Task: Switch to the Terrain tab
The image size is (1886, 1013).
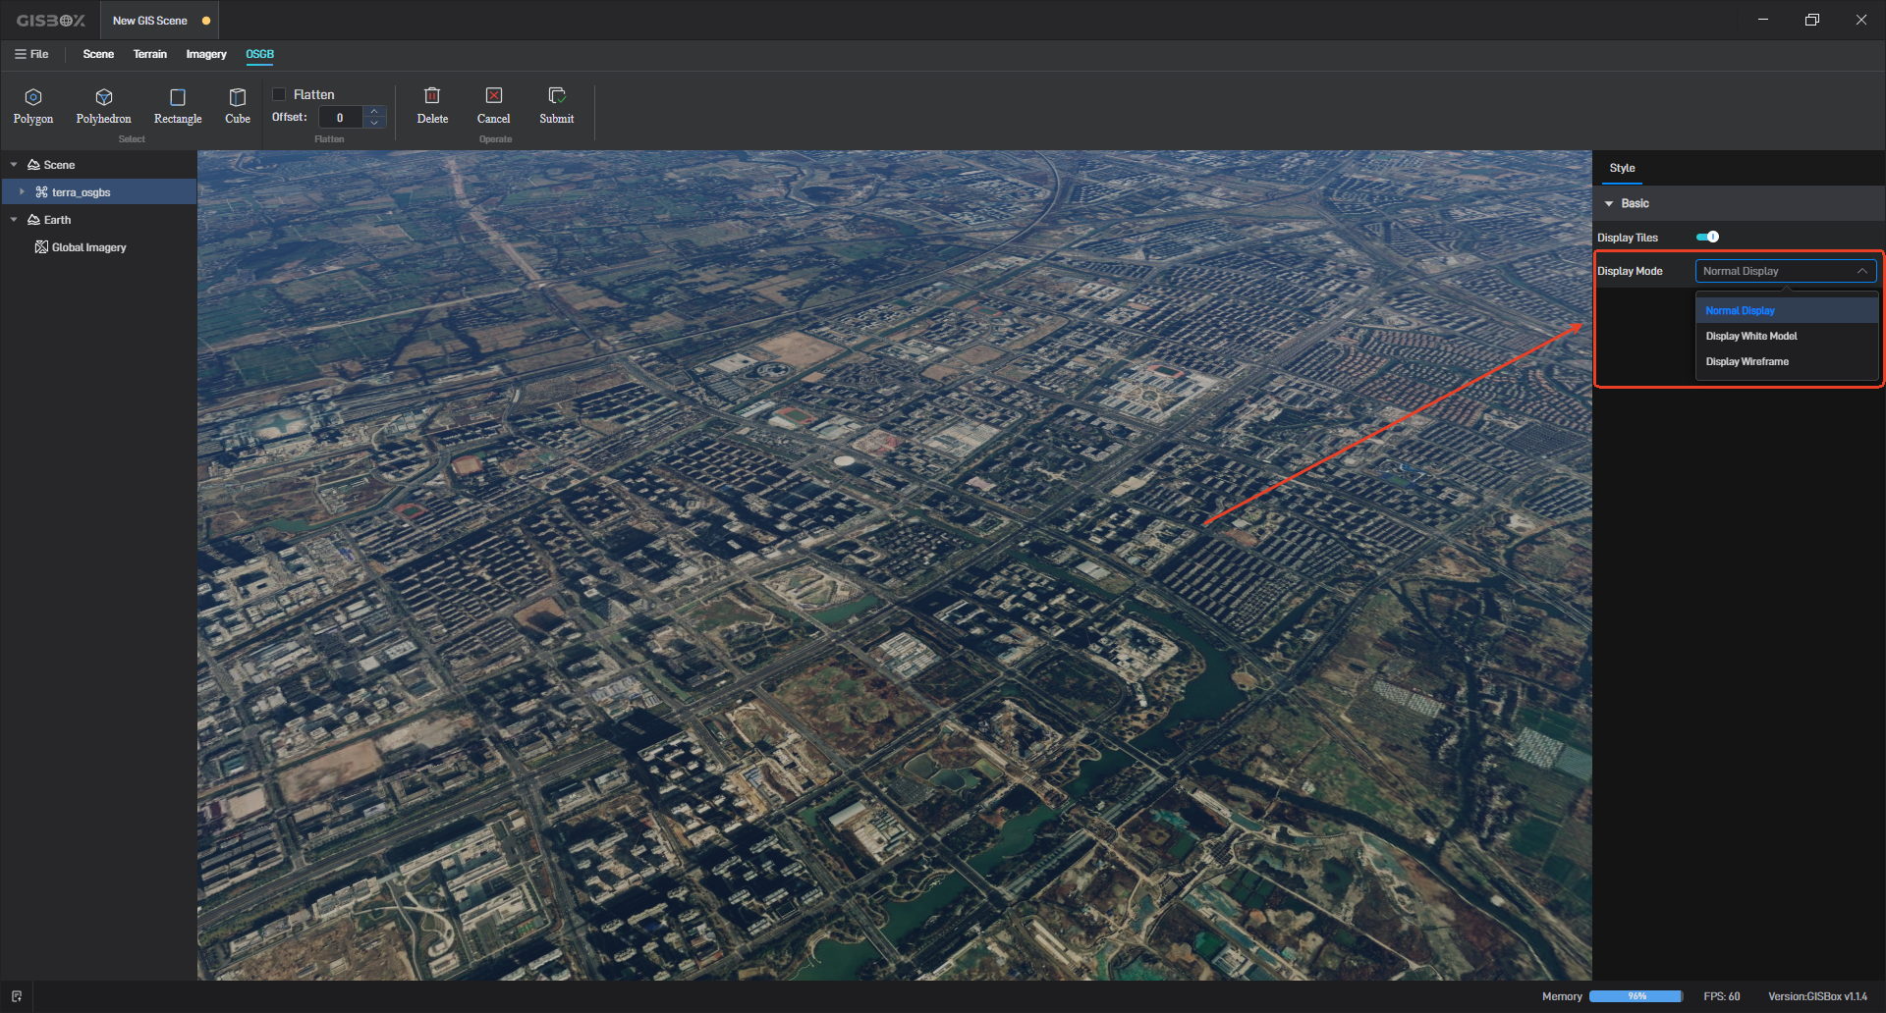Action: [x=149, y=54]
